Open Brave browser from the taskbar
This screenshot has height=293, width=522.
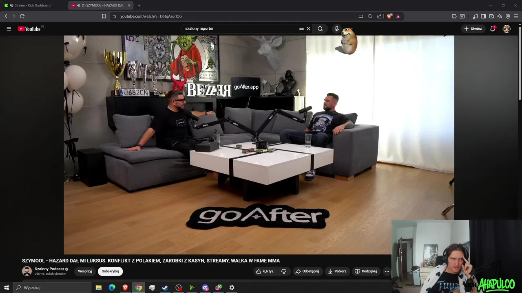point(125,288)
